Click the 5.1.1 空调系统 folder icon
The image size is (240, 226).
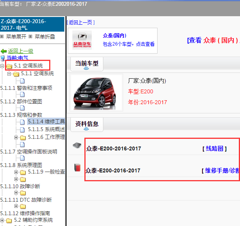pyautogui.click(x=16, y=74)
